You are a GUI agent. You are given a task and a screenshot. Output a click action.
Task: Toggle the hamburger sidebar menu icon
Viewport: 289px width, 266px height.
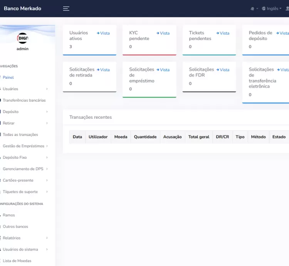(x=66, y=8)
